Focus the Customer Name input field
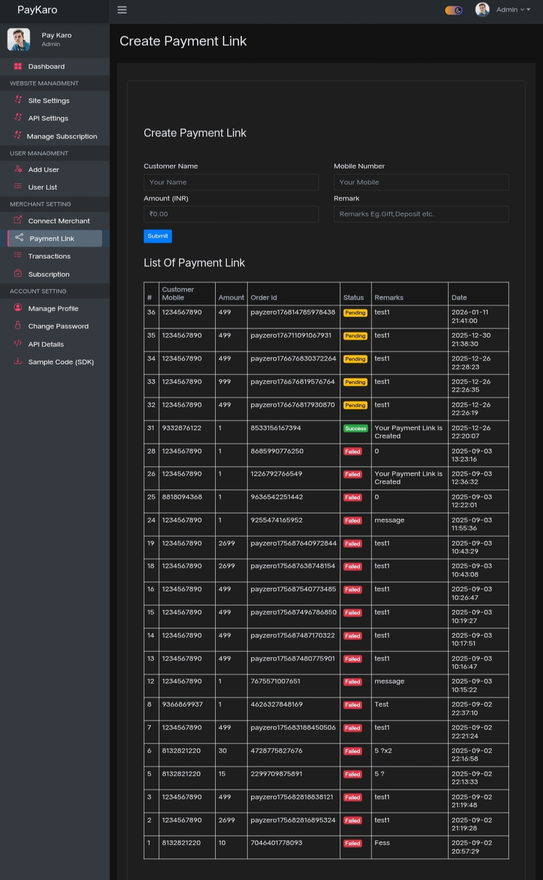The height and width of the screenshot is (880, 543). coord(231,182)
